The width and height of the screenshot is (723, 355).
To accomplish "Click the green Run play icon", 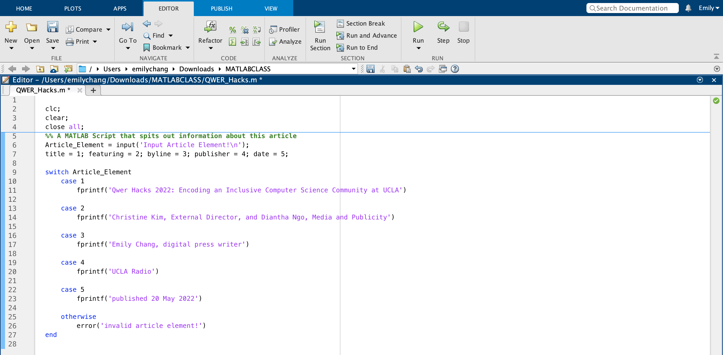I will click(x=418, y=27).
